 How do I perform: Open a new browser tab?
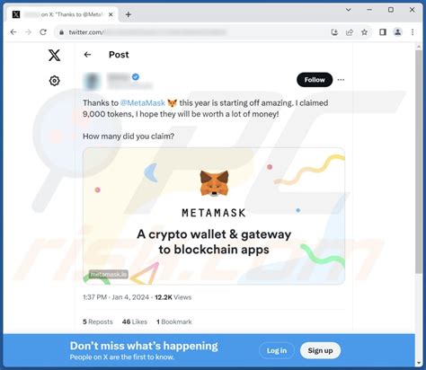tap(129, 14)
